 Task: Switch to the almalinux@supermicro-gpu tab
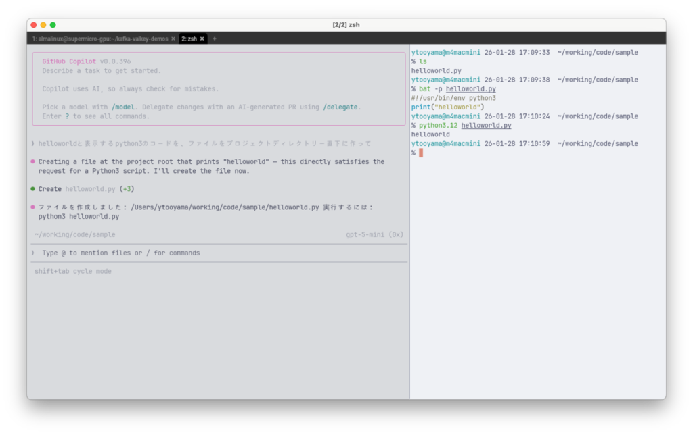[x=100, y=39]
